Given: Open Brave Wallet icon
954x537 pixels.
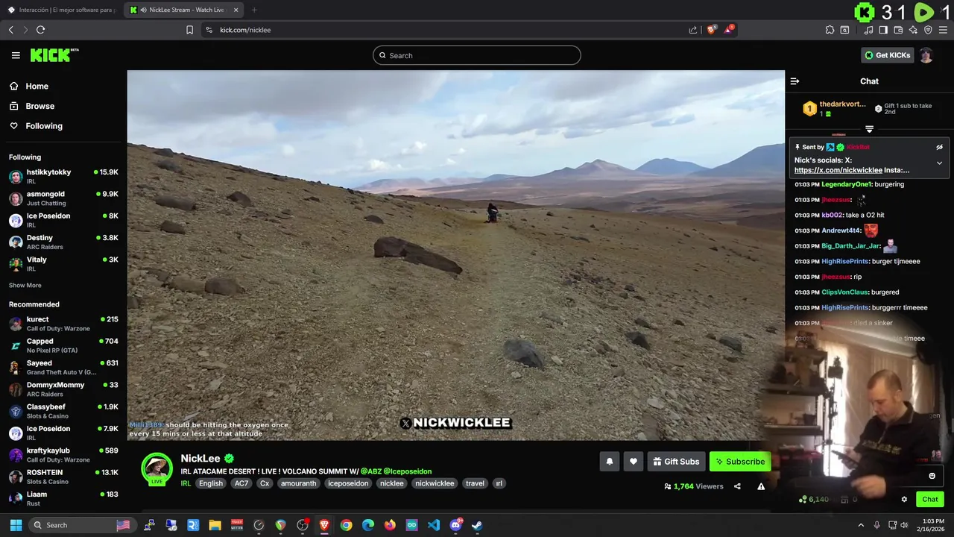Looking at the screenshot, I should click(x=898, y=30).
